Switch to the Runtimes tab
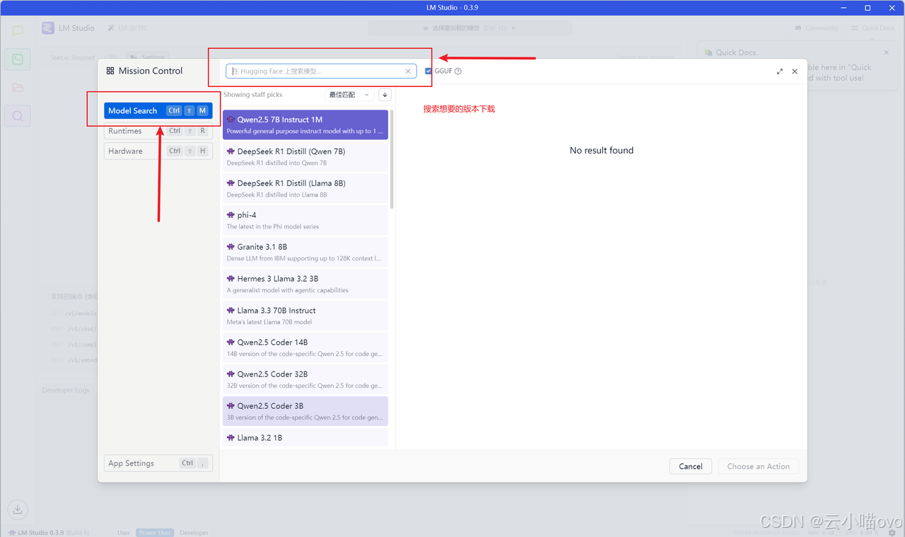Image resolution: width=905 pixels, height=537 pixels. [158, 131]
